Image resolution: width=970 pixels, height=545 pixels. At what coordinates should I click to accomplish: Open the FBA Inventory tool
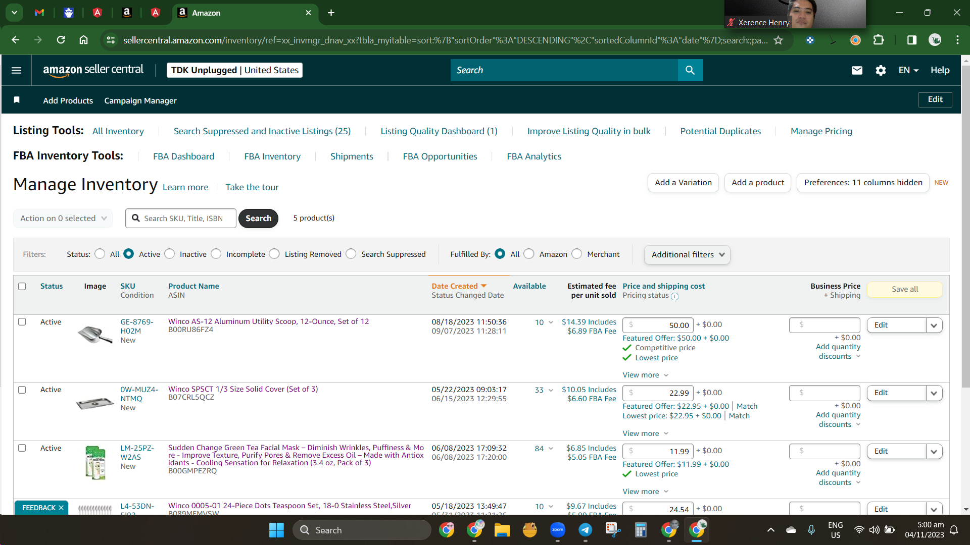[x=272, y=156]
